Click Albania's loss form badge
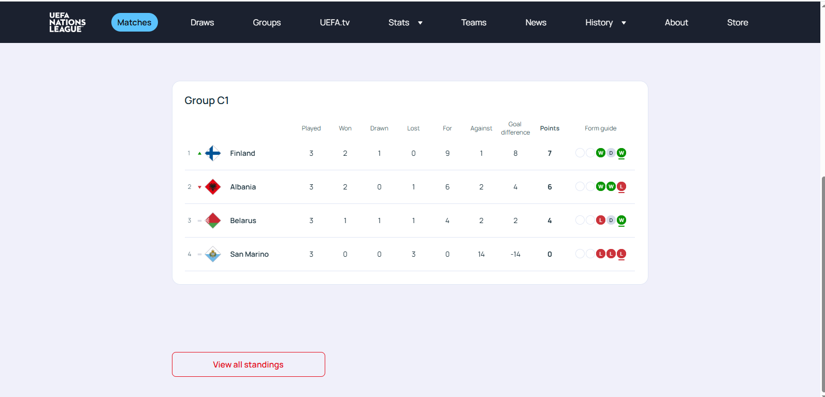 [x=621, y=186]
